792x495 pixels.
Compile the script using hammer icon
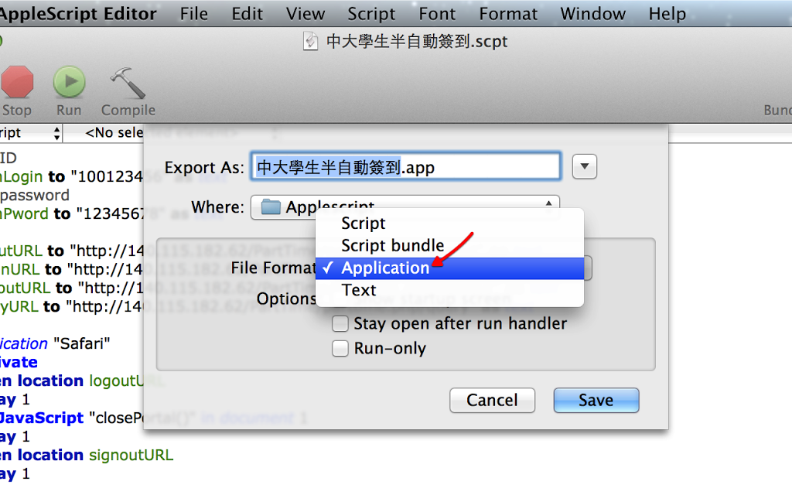pos(128,83)
